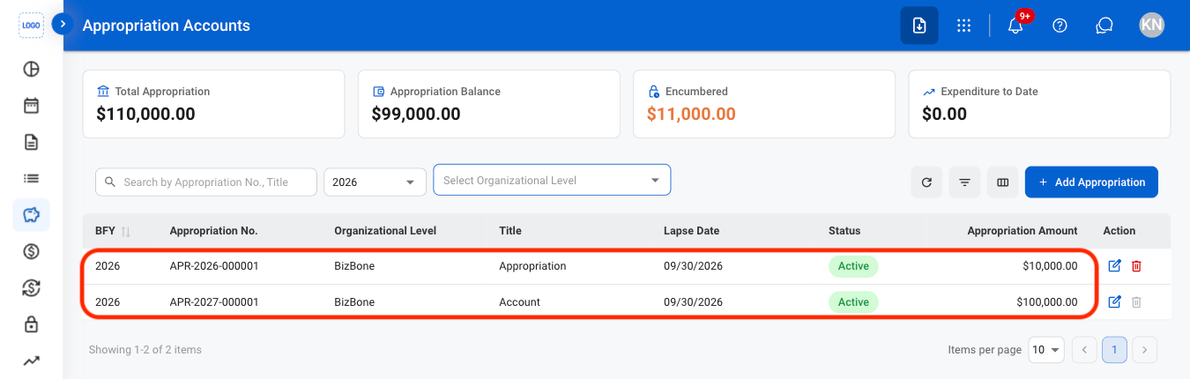Image resolution: width=1190 pixels, height=379 pixels.
Task: Click the Appropriation No. column header
Action: pos(213,231)
